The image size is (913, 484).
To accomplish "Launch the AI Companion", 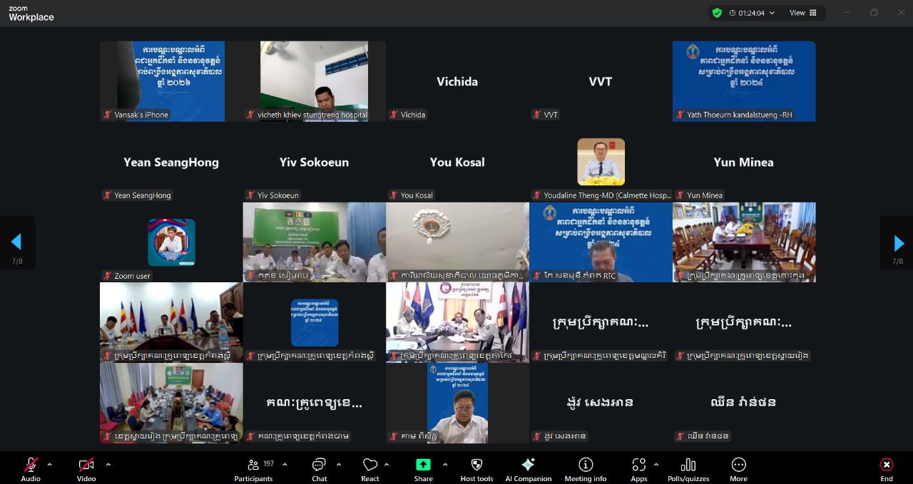I will pos(528,468).
